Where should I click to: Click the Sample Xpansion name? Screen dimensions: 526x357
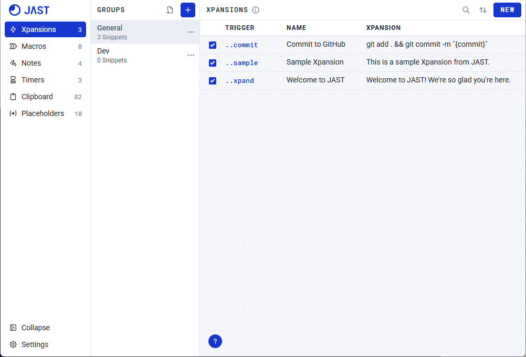click(315, 62)
